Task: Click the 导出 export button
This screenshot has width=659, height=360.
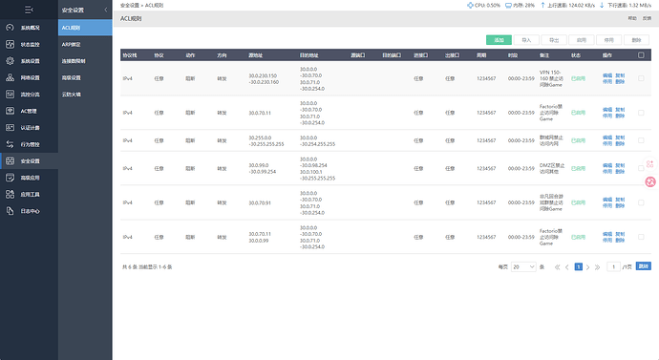Action: 554,40
